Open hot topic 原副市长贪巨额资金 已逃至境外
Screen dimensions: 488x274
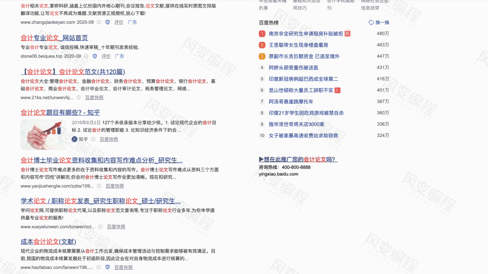pos(304,56)
